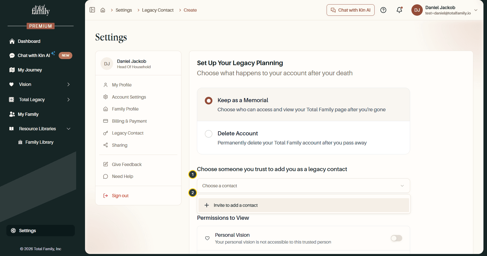This screenshot has width=487, height=256.
Task: Click the Total Legacy vault icon
Action: (11, 100)
